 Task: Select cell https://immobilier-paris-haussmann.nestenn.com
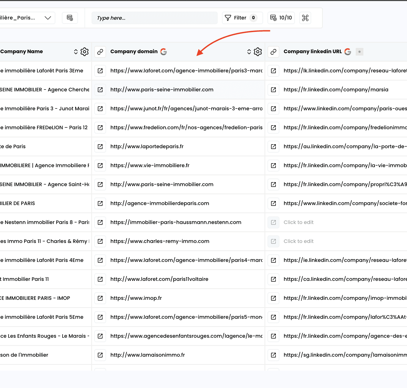[x=176, y=222]
